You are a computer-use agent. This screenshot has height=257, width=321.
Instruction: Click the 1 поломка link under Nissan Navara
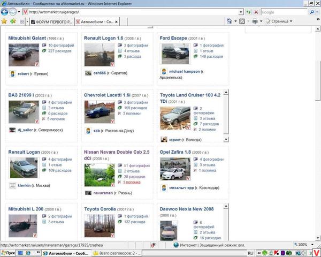tap(132, 182)
